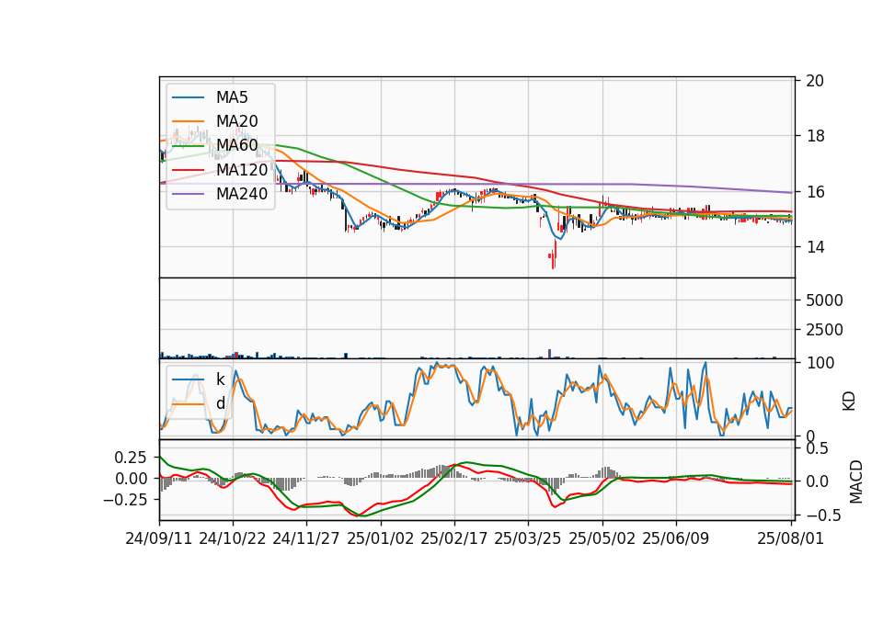Click the purple MA240 legend line sample
The width and height of the screenshot is (883, 634).
pyautogui.click(x=188, y=194)
